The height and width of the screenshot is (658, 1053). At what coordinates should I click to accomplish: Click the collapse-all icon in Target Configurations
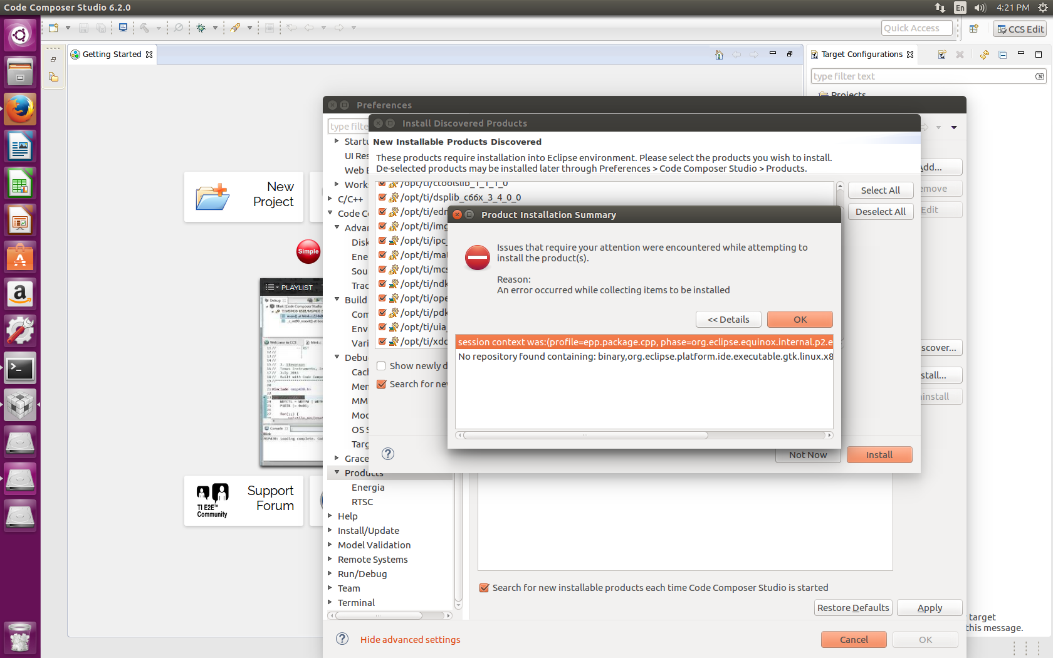(x=1003, y=55)
